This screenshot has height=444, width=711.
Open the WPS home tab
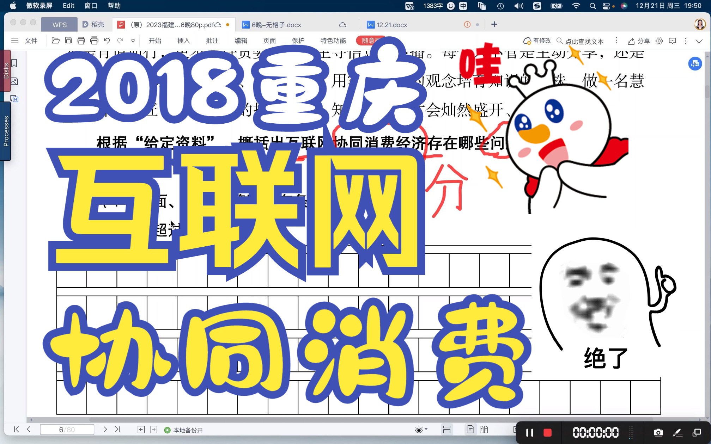pos(59,25)
